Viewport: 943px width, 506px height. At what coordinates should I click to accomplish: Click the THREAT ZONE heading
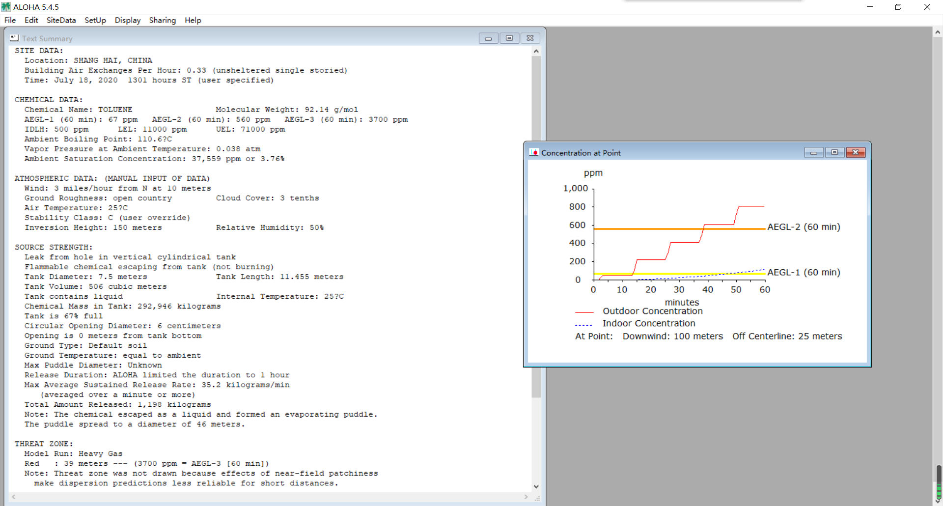pos(44,444)
